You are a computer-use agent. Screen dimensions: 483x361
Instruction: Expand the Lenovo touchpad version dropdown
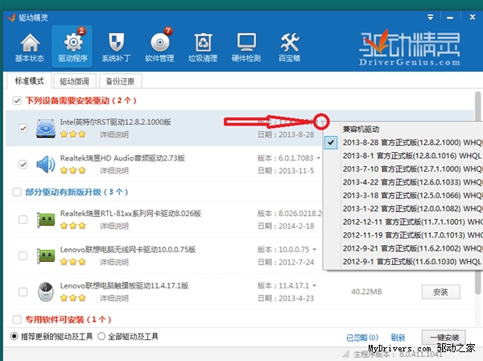319,285
